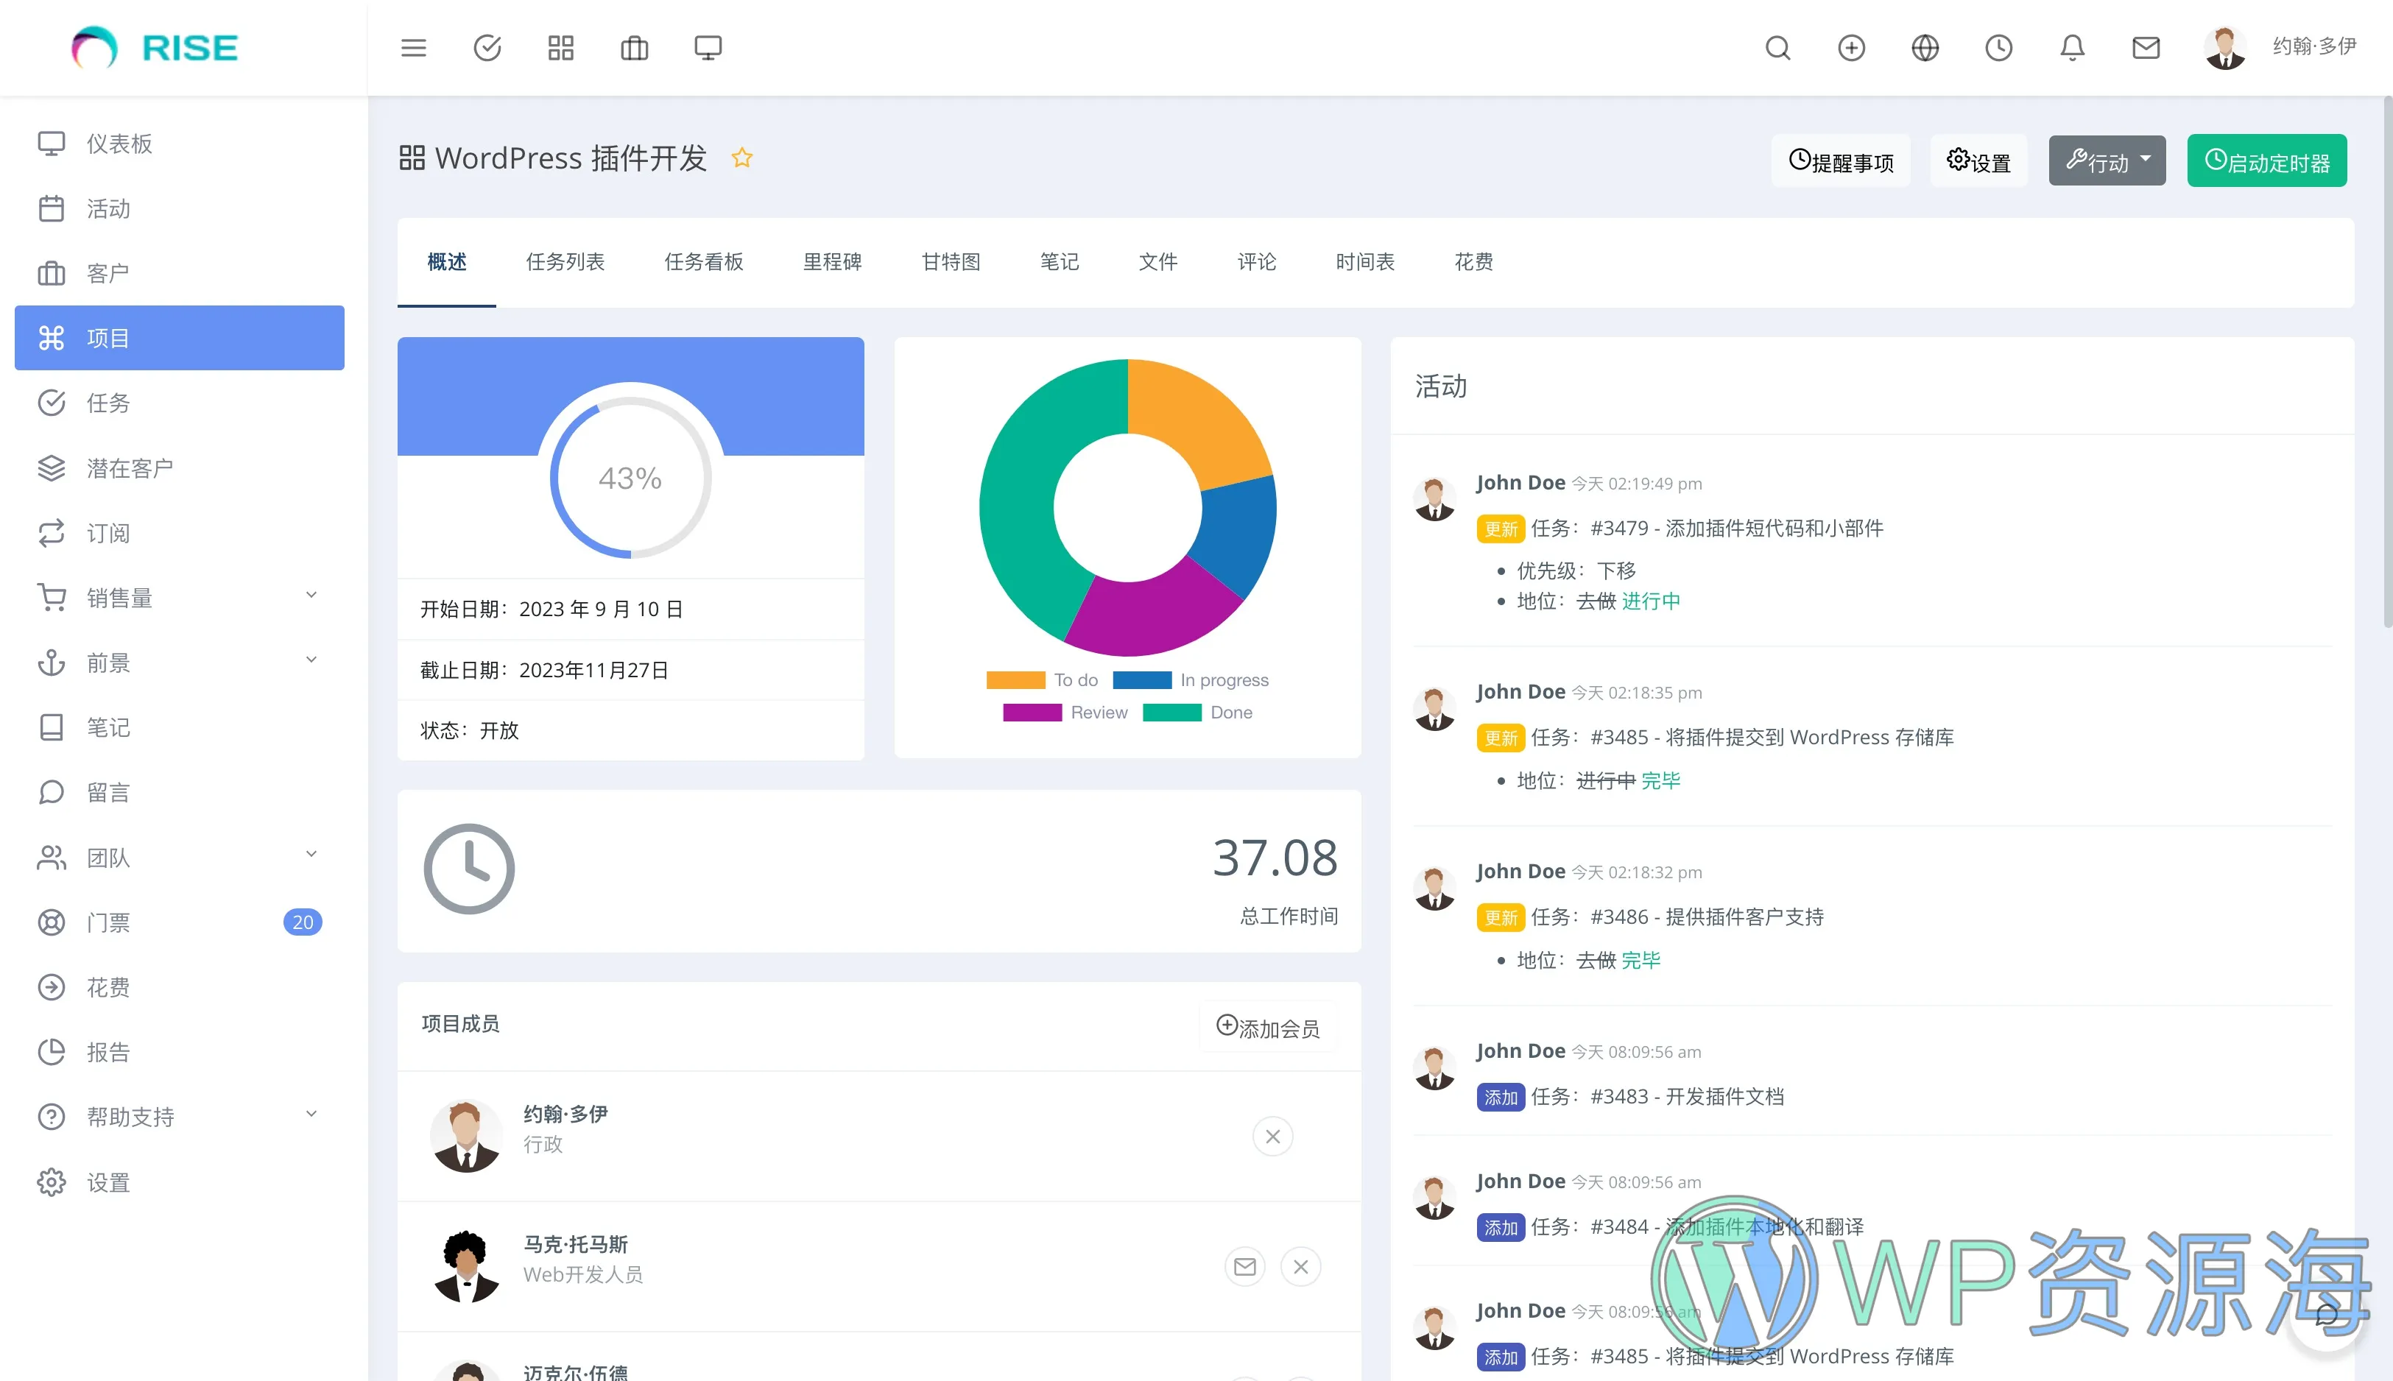Open the dashboard monitor shortcut in top bar

(x=708, y=47)
